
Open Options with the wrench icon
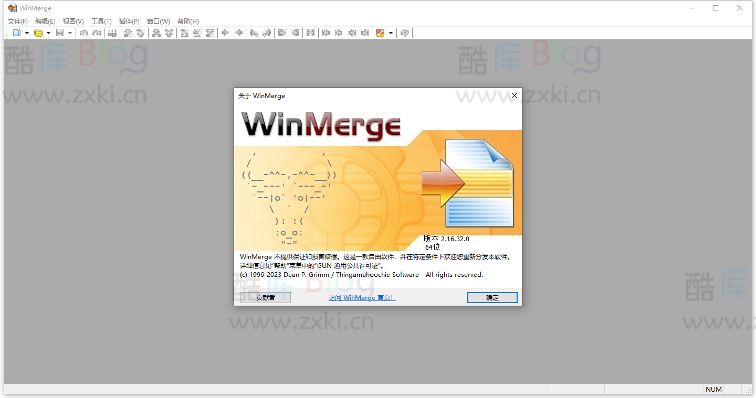381,33
